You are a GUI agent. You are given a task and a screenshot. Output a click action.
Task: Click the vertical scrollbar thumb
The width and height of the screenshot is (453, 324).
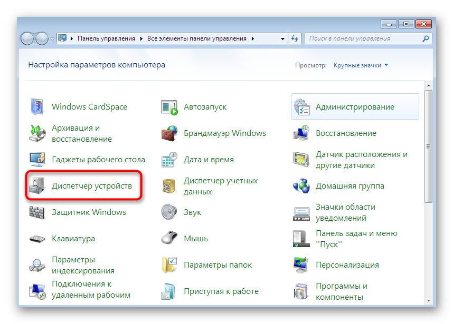[x=429, y=146]
